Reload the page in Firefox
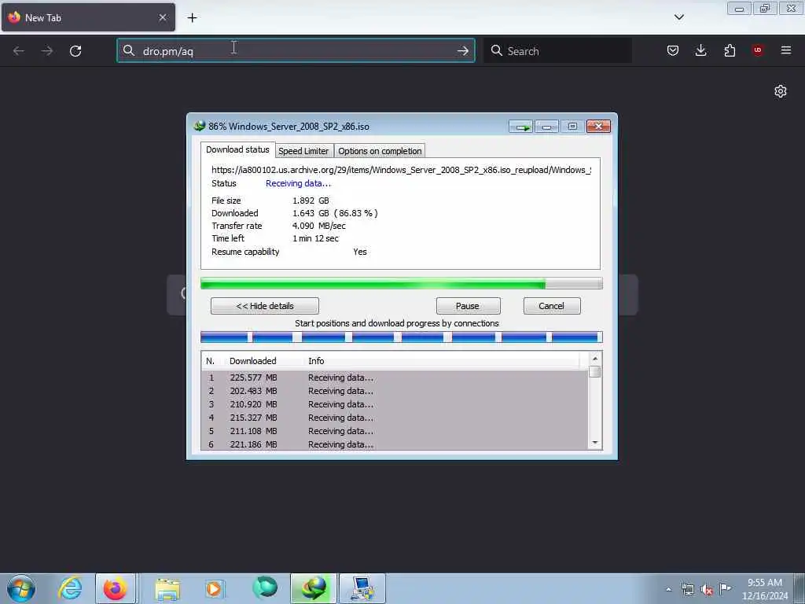805x604 pixels. pos(75,51)
